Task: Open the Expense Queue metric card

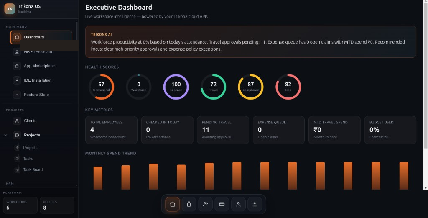Action: tap(279, 130)
